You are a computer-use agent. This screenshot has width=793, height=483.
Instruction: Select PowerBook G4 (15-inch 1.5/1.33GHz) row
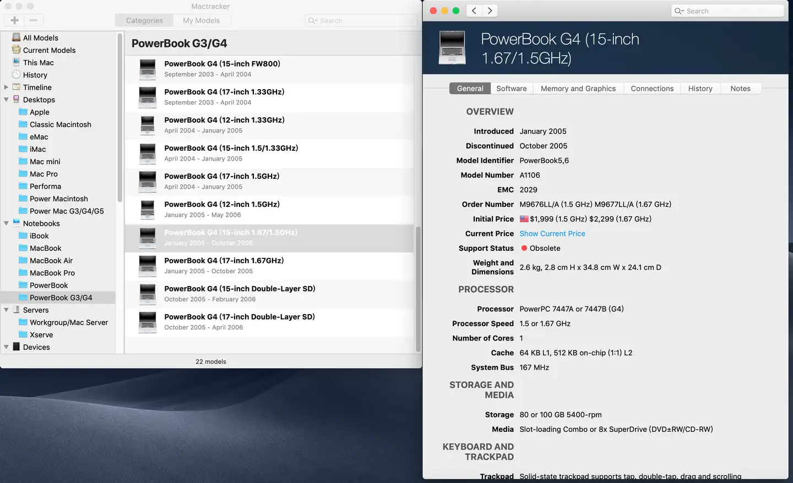(x=269, y=153)
